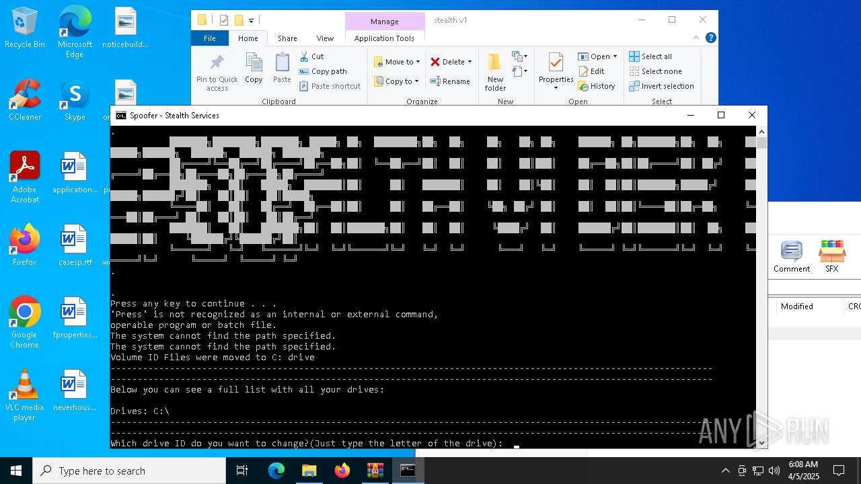
Task: Click the Quick Access properties checkmark icon
Action: 224,20
